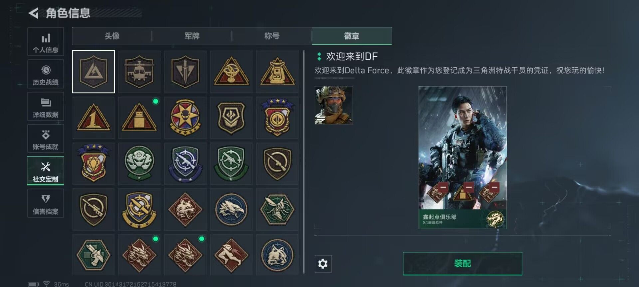Remove the middle equipped badge on the card
This screenshot has height=287, width=639.
click(x=469, y=187)
